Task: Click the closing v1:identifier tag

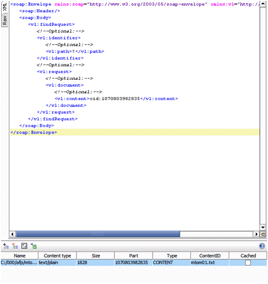Action: coord(60,58)
